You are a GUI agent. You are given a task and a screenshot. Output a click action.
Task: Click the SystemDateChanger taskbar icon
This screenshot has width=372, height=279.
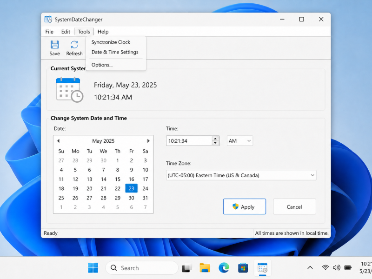[x=262, y=268]
